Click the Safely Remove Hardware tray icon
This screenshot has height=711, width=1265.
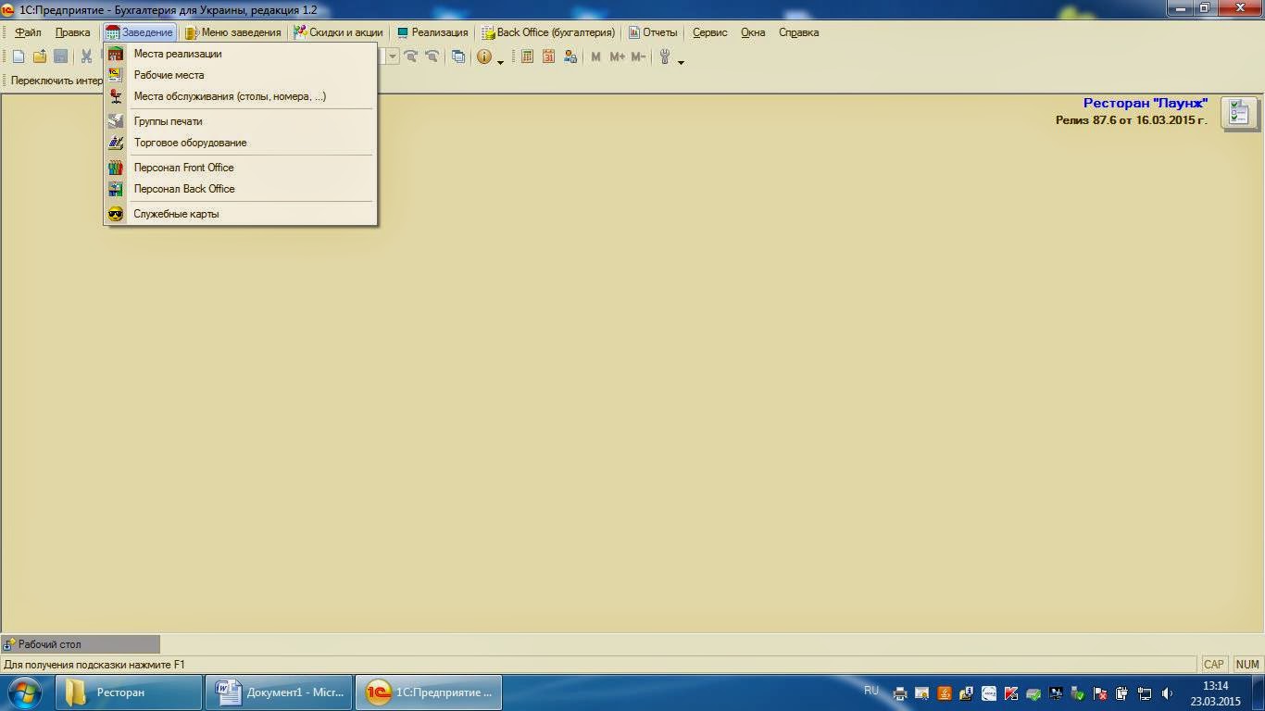(x=1077, y=693)
